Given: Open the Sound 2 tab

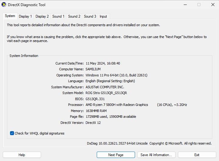Looking at the screenshot, I should 74,16.
